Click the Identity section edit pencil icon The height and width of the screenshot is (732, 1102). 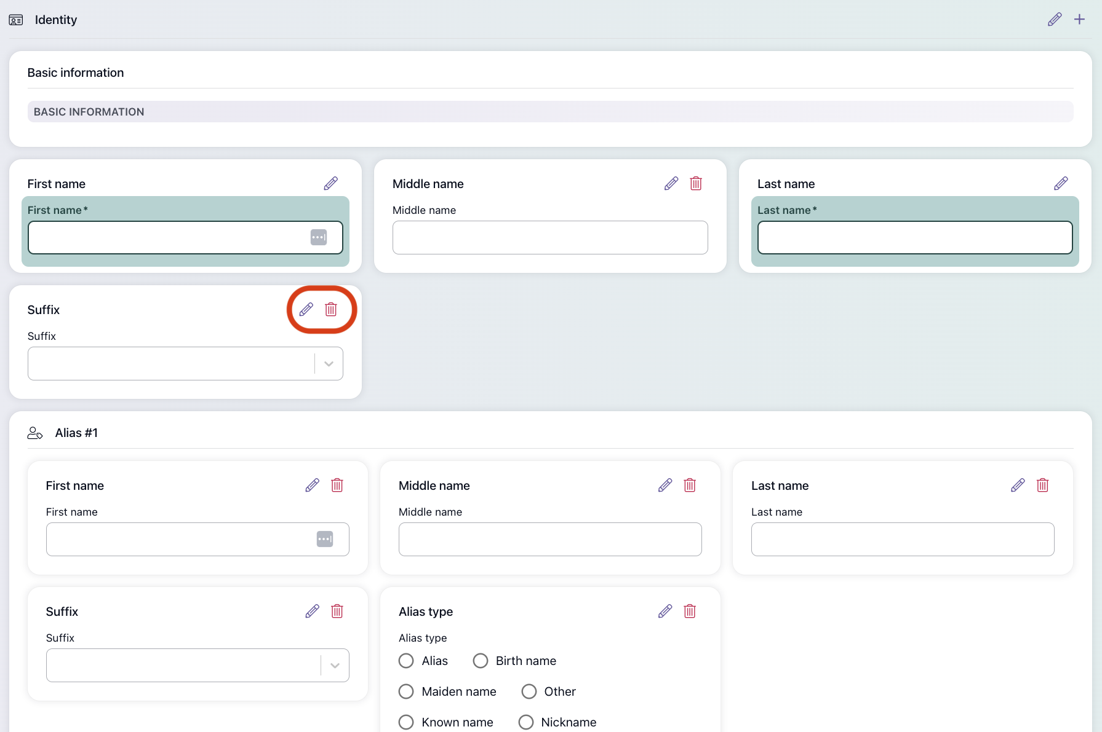(x=1055, y=20)
